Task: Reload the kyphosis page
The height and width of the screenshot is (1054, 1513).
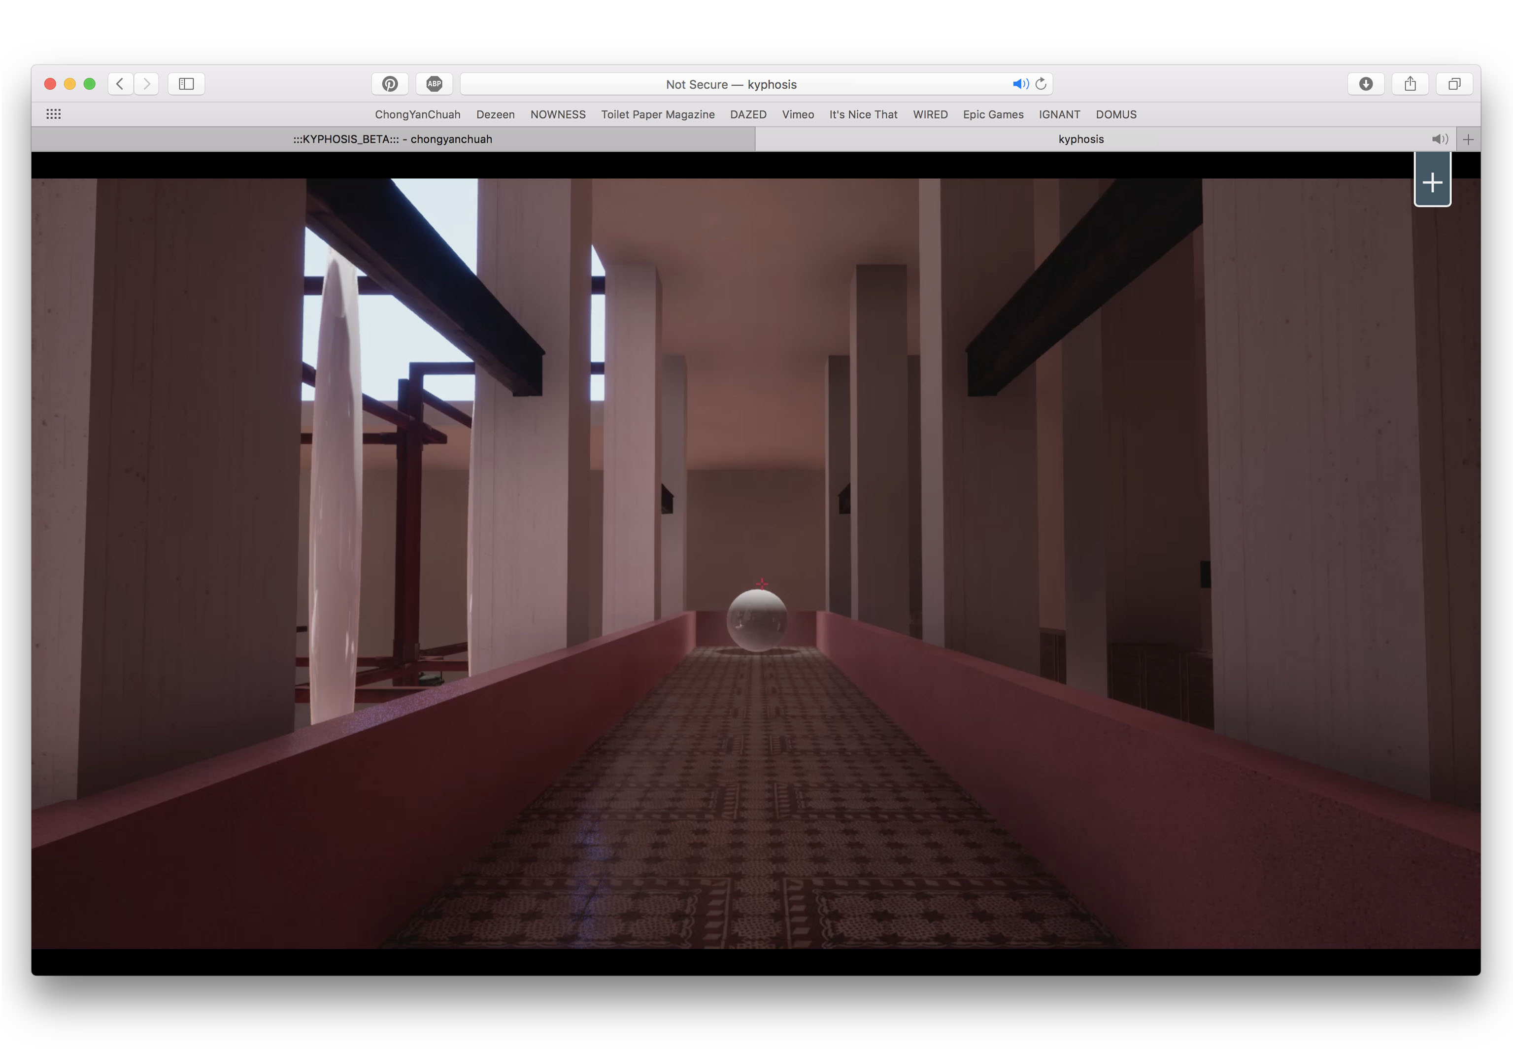Action: [x=1041, y=84]
